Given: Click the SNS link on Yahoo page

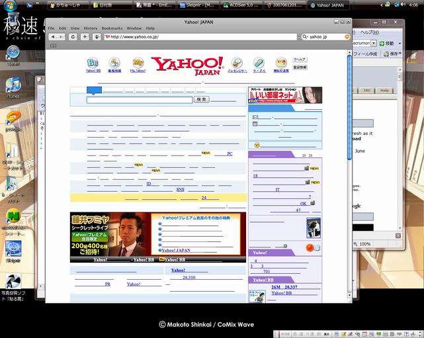Looking at the screenshot, I should click(x=180, y=190).
